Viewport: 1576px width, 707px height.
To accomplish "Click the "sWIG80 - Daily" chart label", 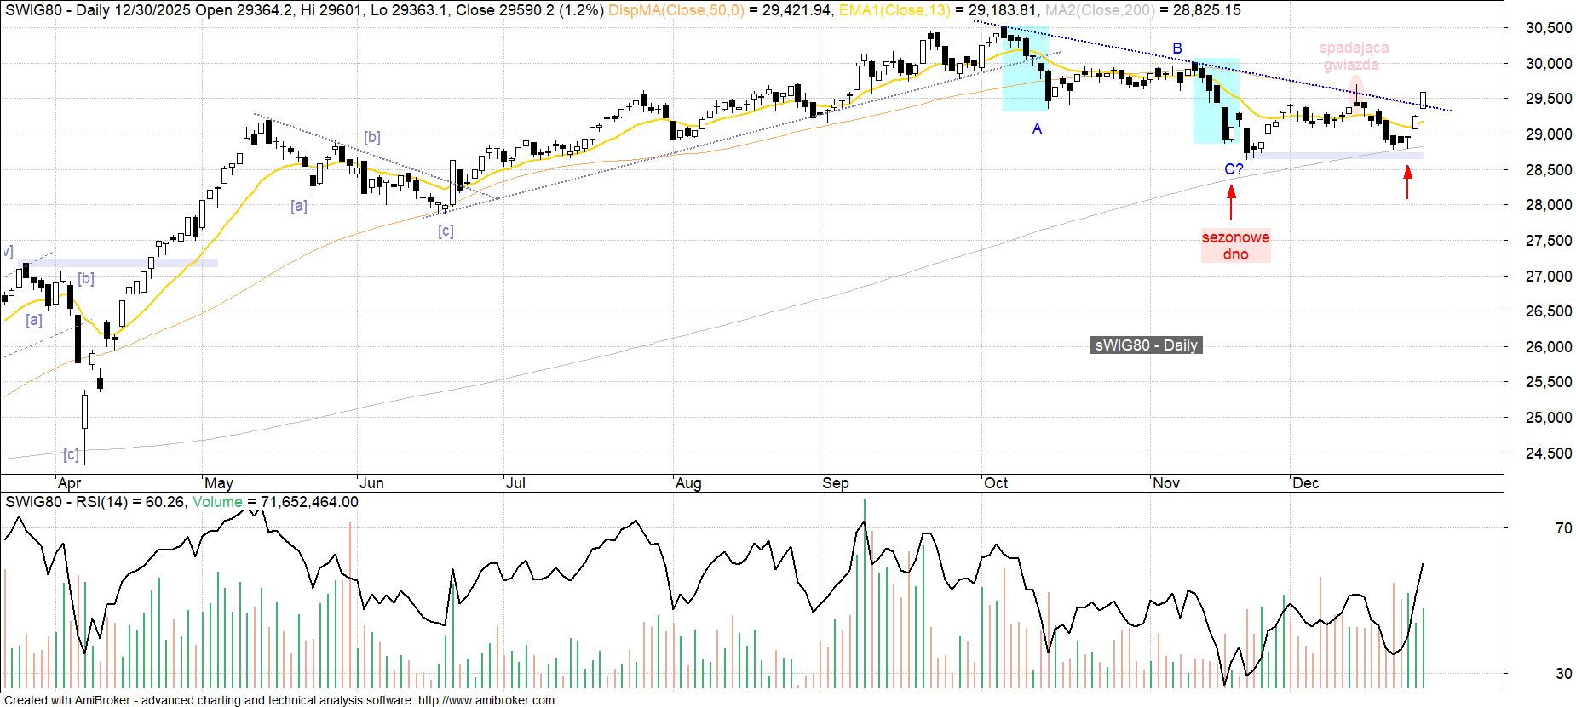I will point(1146,345).
